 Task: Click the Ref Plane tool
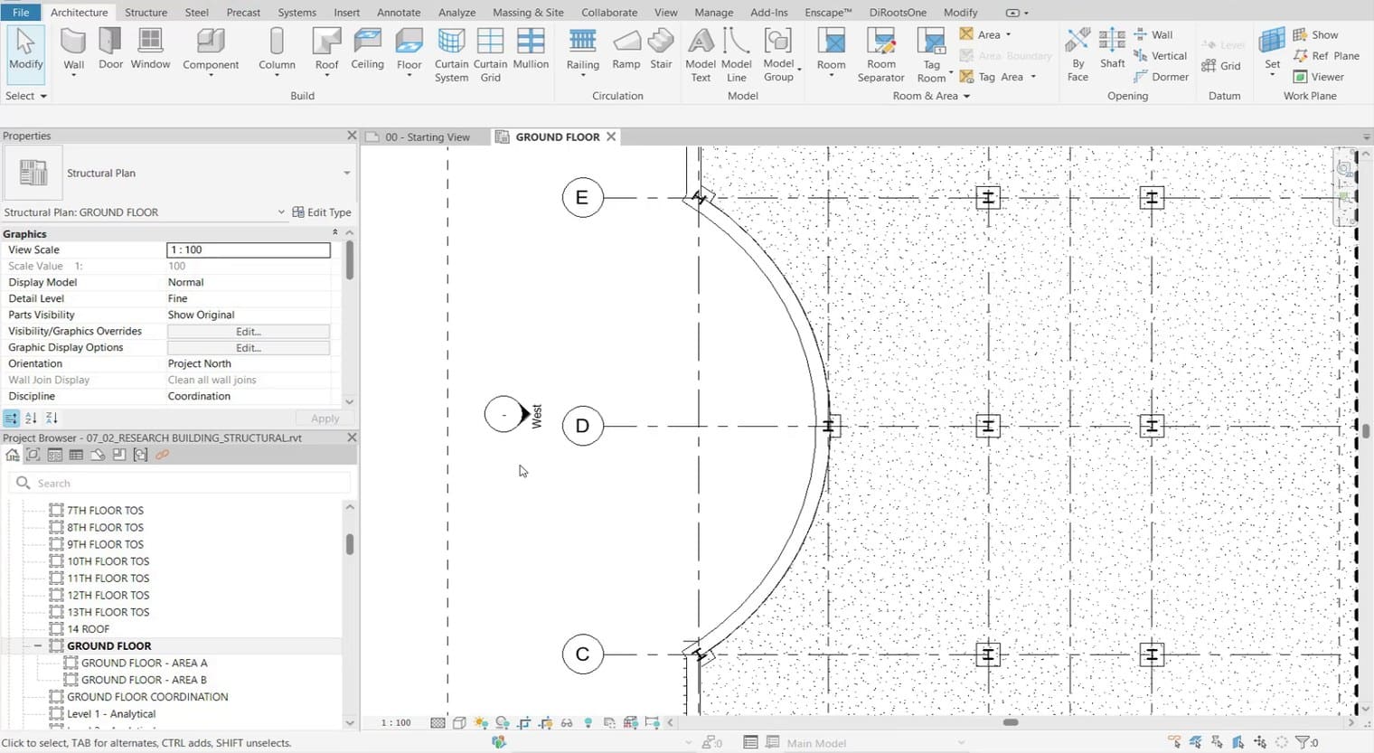pos(1326,56)
